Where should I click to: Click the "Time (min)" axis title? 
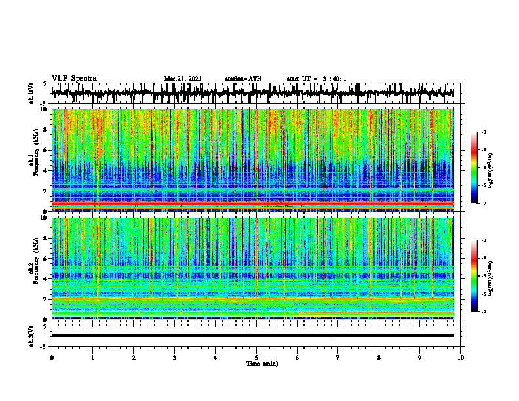click(262, 364)
